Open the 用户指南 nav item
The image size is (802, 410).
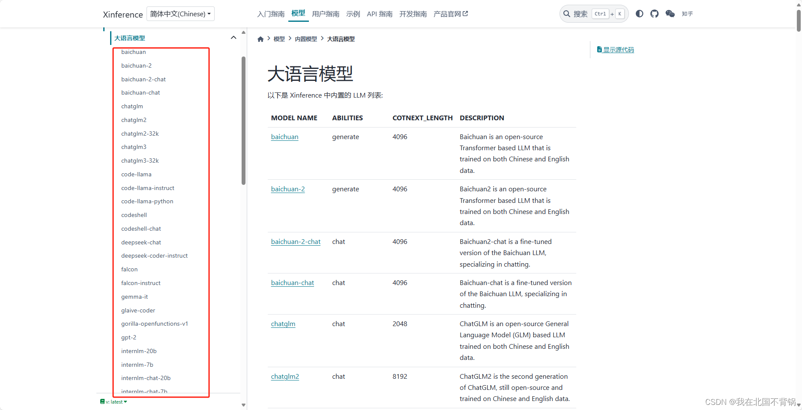pos(326,14)
